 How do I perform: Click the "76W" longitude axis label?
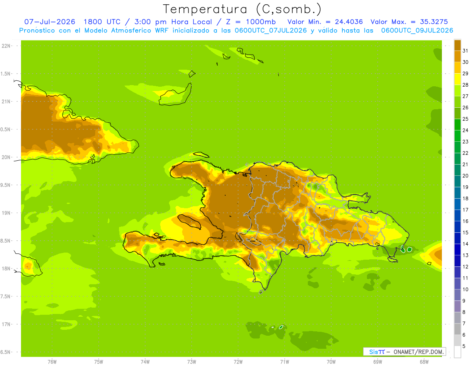click(52, 361)
